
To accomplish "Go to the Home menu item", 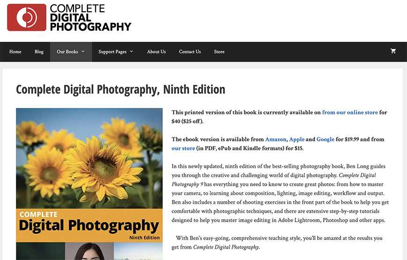I will pos(15,51).
